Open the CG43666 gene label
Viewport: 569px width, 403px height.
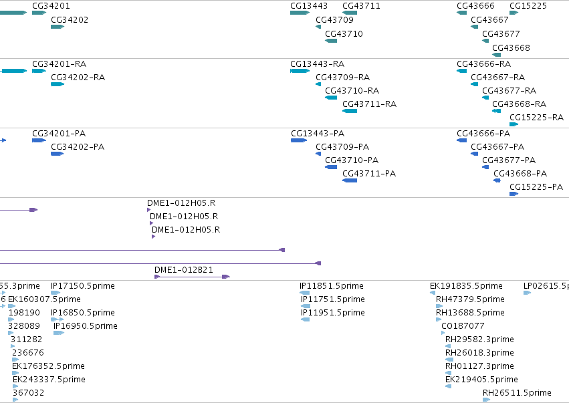pos(475,6)
